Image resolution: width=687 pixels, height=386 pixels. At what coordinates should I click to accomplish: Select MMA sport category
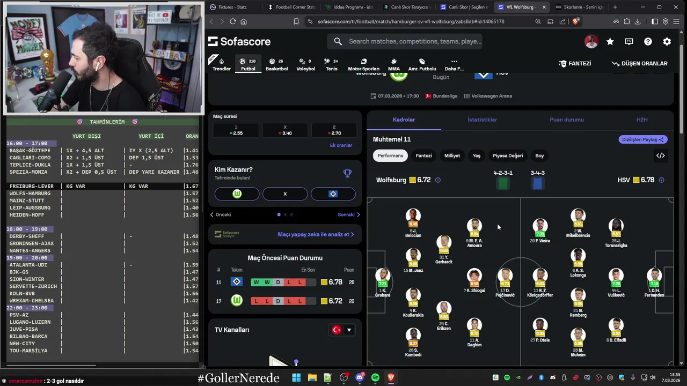(x=394, y=64)
